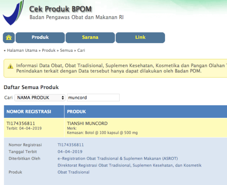This screenshot has height=185, width=227.
Task: Select registration number TI174356811 in results row
Action: pyautogui.click(x=21, y=123)
